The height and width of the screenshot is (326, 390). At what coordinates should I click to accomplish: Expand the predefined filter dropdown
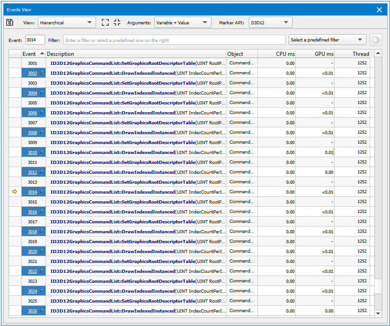327,40
